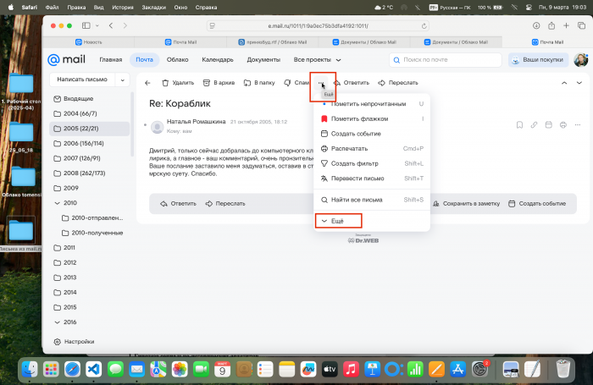Choose Найти все письма in the menu
593x385 pixels.
[x=372, y=200]
